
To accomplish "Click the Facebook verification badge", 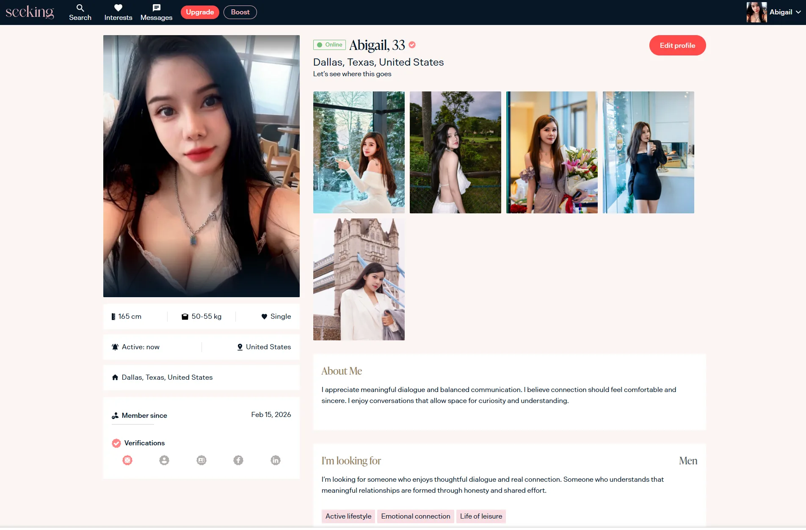I will pos(238,460).
